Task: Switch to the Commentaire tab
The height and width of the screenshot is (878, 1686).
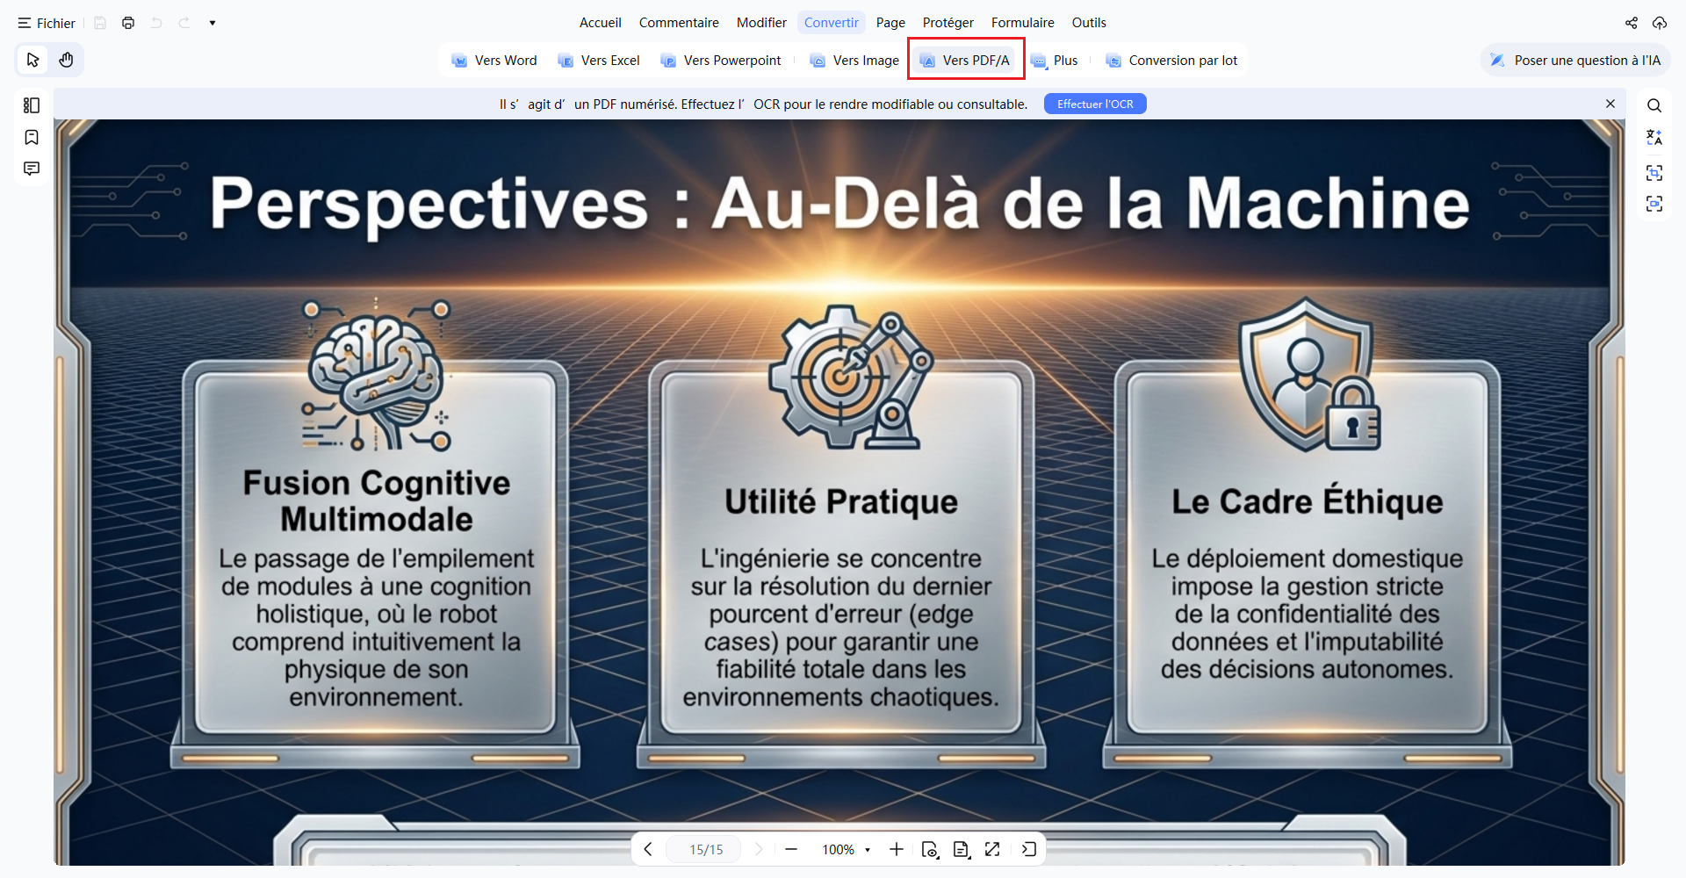Action: (679, 23)
